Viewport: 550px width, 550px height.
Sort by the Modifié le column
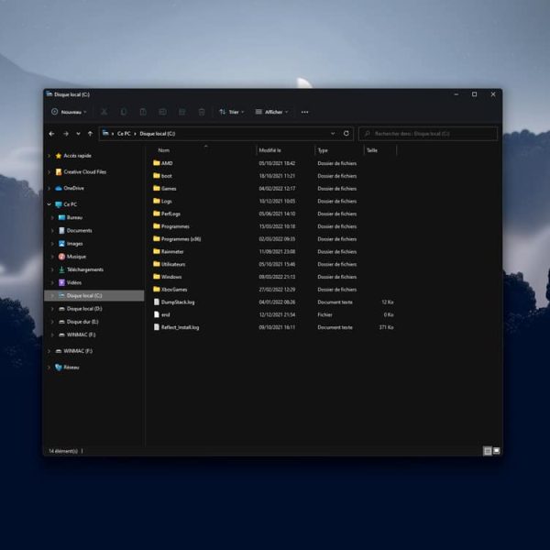click(x=269, y=150)
